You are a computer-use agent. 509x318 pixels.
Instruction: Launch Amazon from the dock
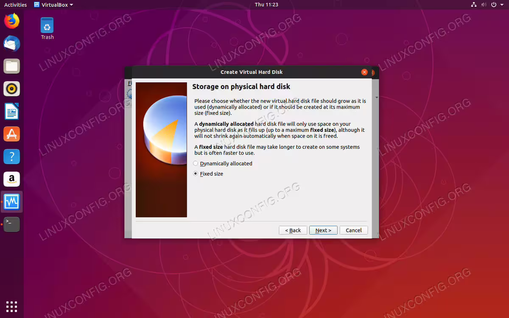(11, 179)
